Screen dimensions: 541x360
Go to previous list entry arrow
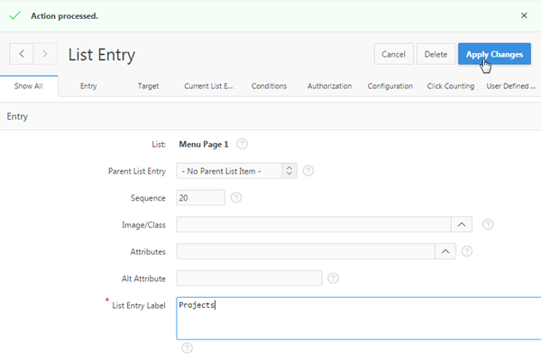(22, 54)
